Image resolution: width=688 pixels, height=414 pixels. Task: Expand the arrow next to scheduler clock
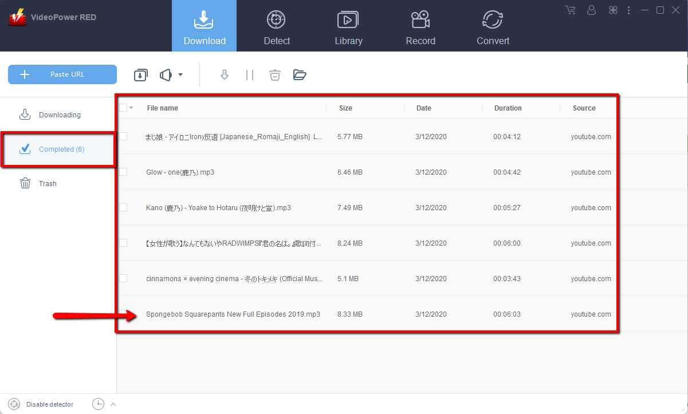click(113, 404)
